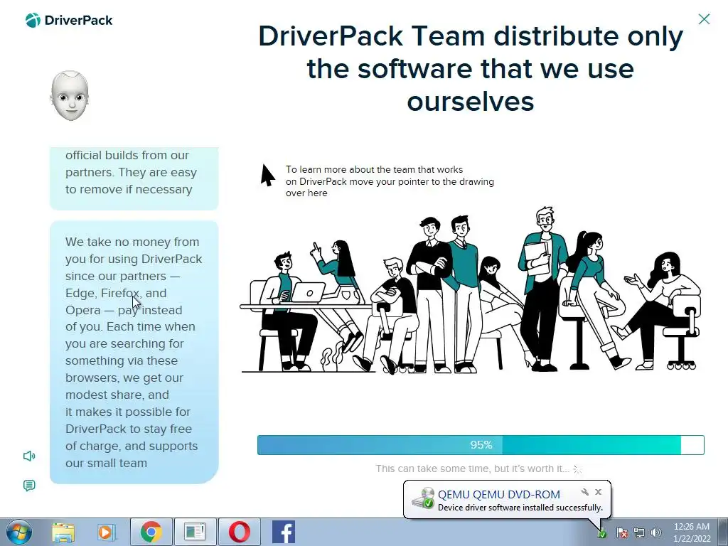
Task: Click the "DriverPack Team distribute only" heading
Action: point(471,69)
